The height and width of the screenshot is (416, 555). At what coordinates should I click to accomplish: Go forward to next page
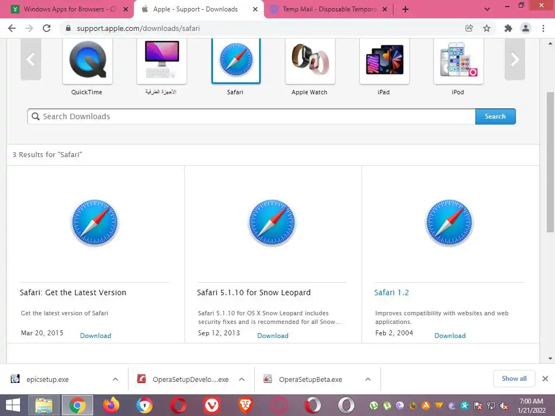29,28
